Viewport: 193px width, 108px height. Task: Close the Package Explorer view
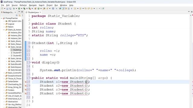(x=15, y=12)
